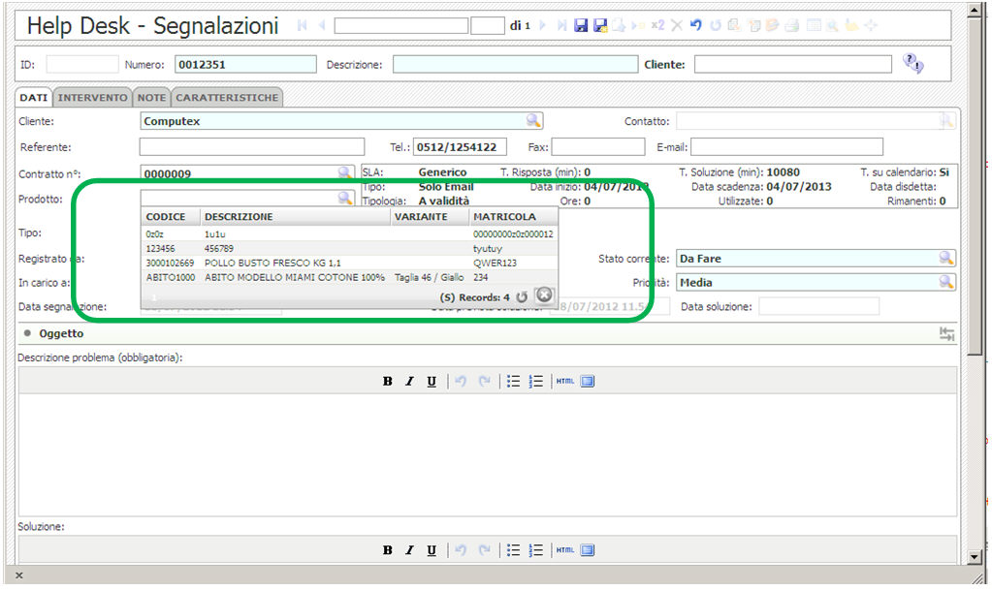Switch to the INTERVENTO tab
Viewport: 992px width, 590px height.
(92, 98)
